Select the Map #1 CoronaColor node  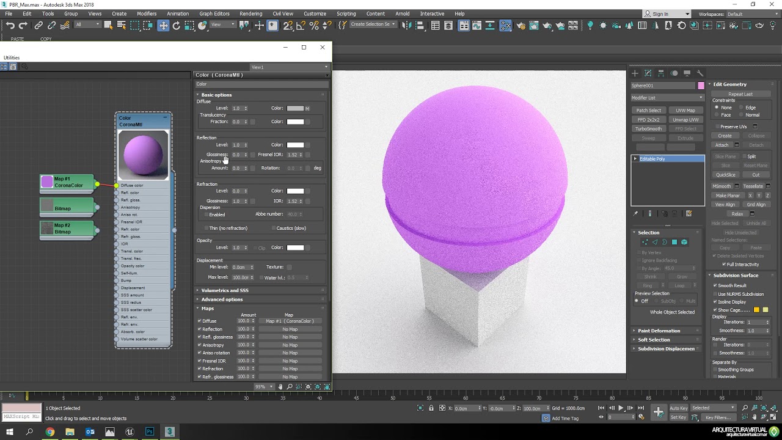[x=67, y=182]
